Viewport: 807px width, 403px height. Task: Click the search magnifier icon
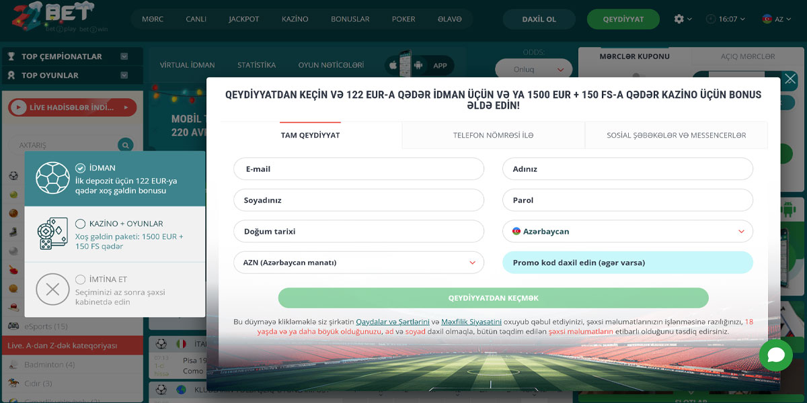click(125, 144)
